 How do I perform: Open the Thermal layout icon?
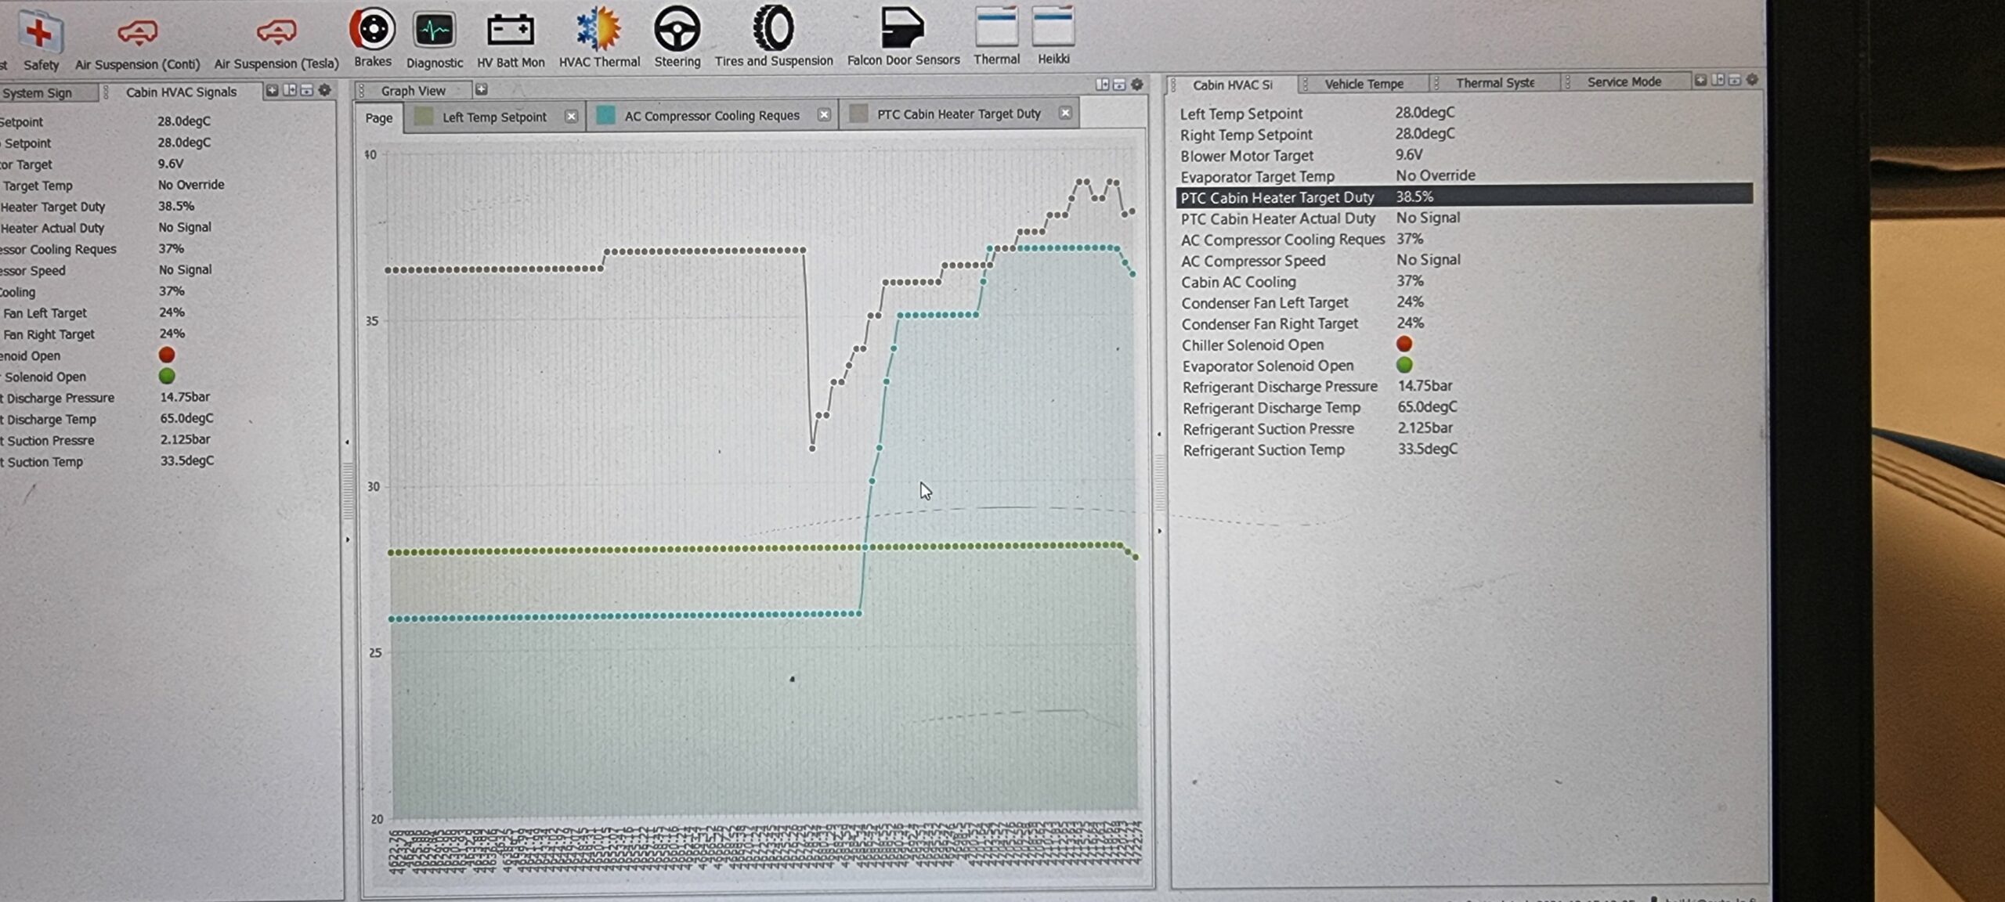click(996, 36)
